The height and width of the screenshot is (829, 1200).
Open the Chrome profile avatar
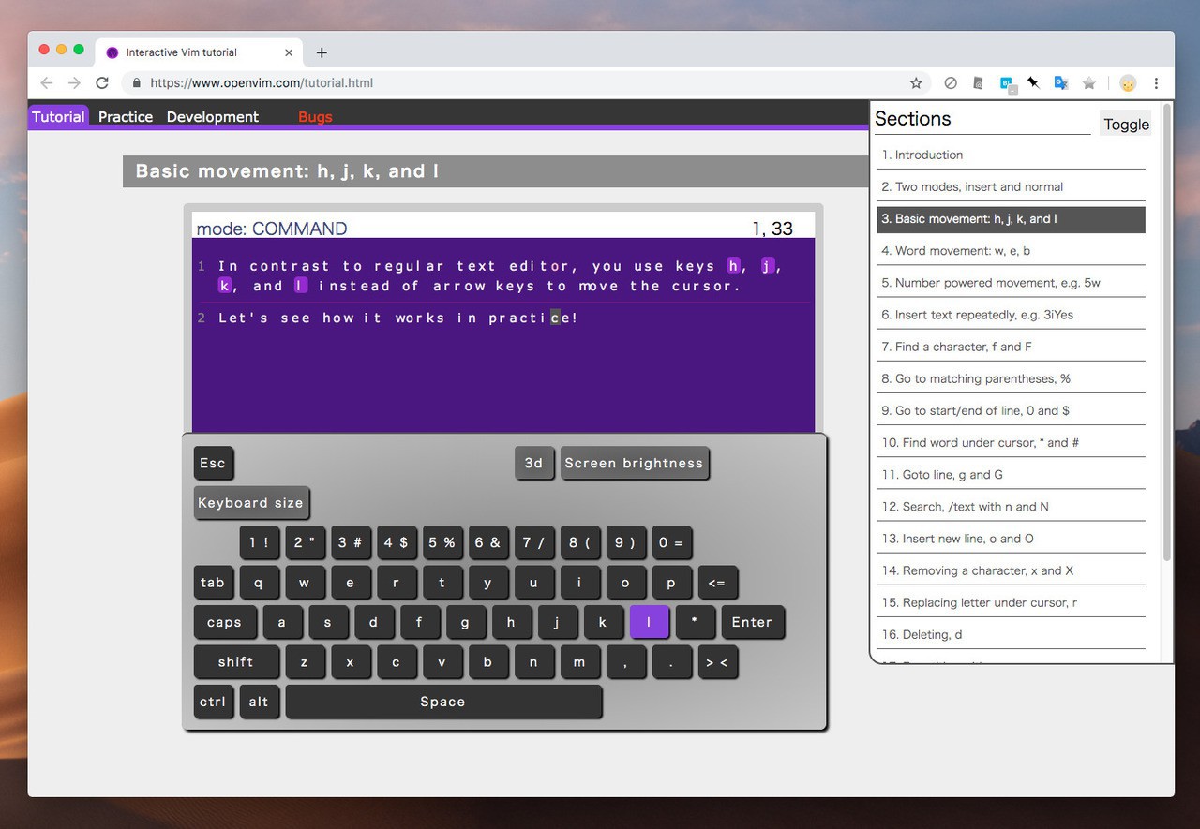(x=1128, y=83)
